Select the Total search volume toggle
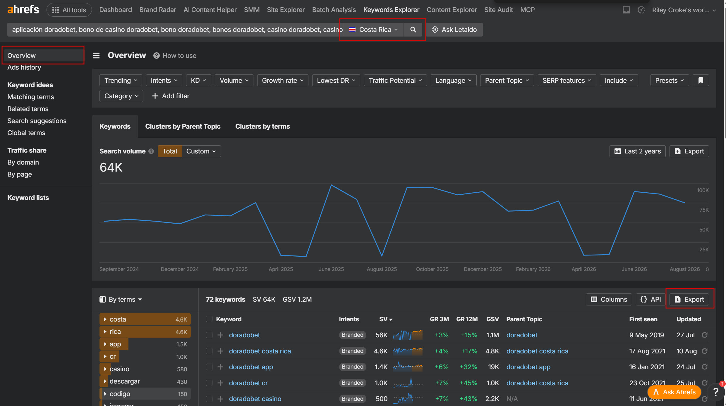Image resolution: width=726 pixels, height=406 pixels. point(170,151)
